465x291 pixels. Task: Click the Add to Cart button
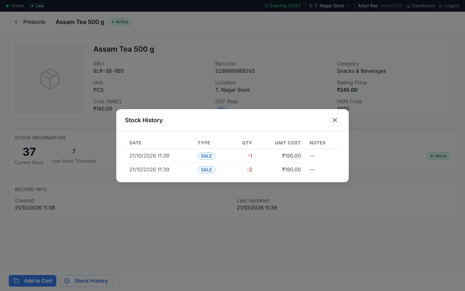(32, 281)
